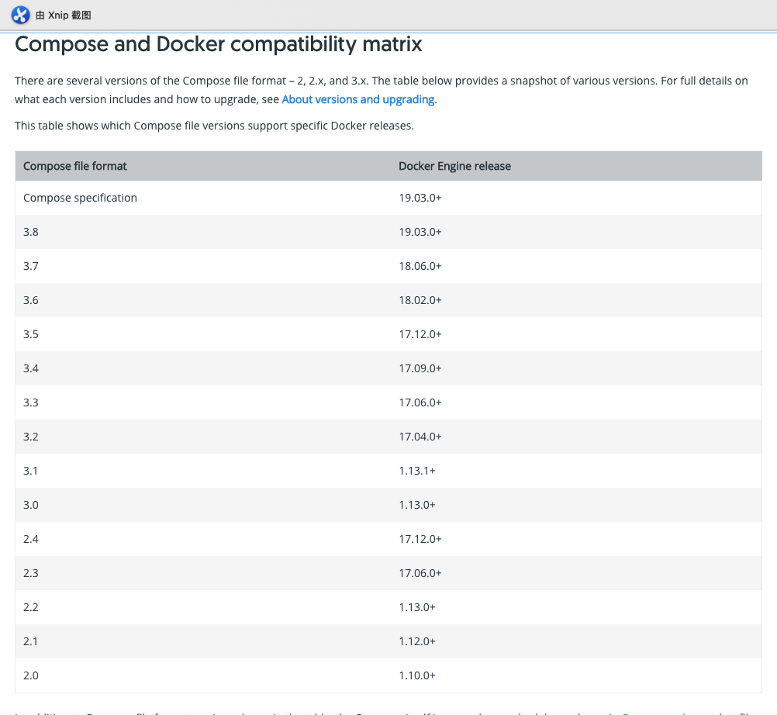Click the 3.3 file format cell
This screenshot has width=777, height=715.
pos(31,402)
